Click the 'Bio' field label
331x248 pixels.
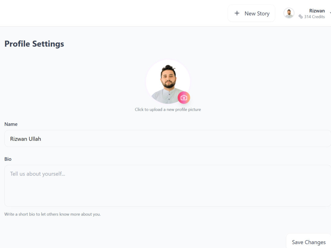point(8,159)
